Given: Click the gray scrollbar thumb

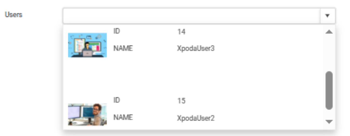Looking at the screenshot, I should 329,90.
